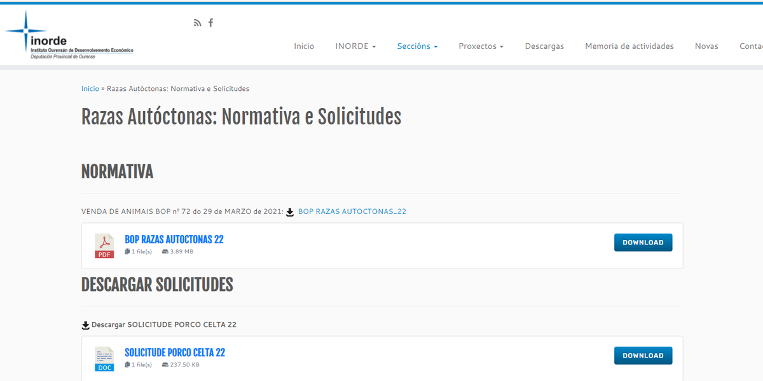763x381 pixels.
Task: Open Memoria de actividades menu item
Action: point(629,46)
